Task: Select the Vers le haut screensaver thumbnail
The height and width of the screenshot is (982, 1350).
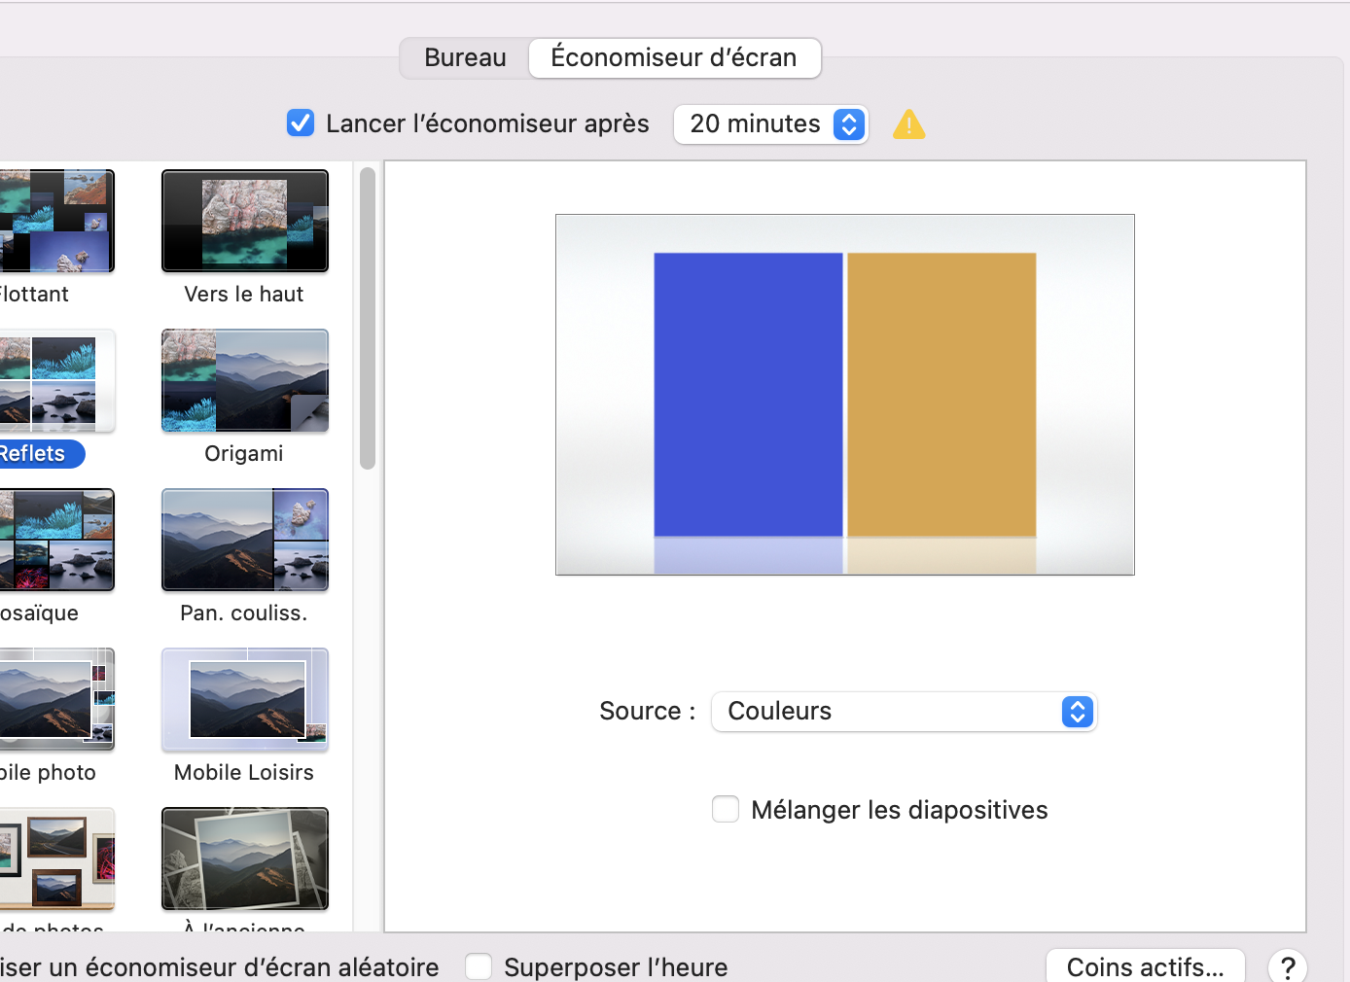Action: [x=245, y=222]
